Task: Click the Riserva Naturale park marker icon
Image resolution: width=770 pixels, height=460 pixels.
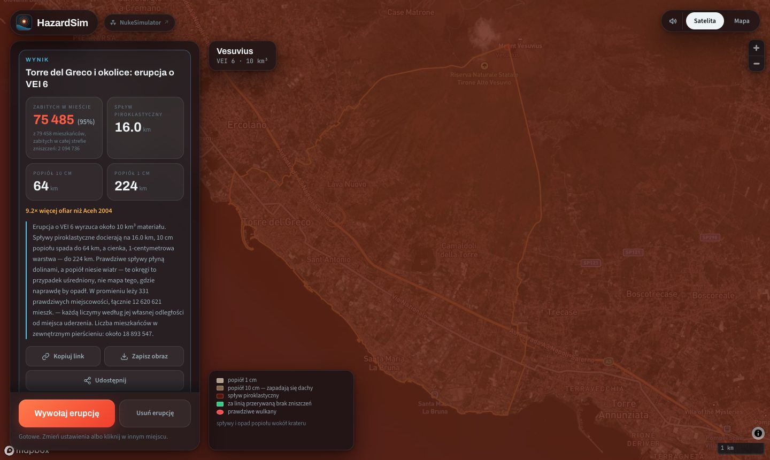Action: (x=484, y=66)
